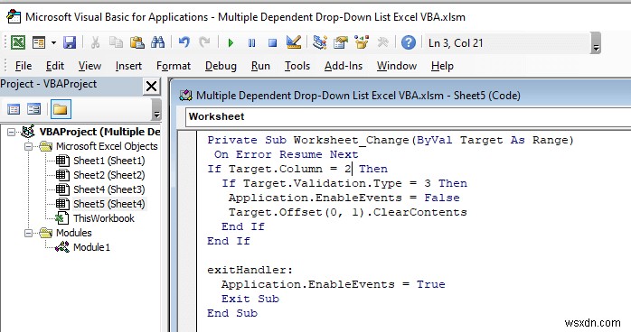Screen dimensions: 631x332
Task: Open the Run menu
Action: pyautogui.click(x=260, y=66)
